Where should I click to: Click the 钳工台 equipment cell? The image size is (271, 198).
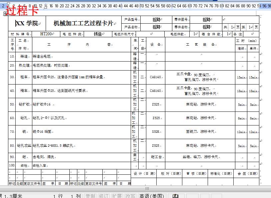point(156,157)
